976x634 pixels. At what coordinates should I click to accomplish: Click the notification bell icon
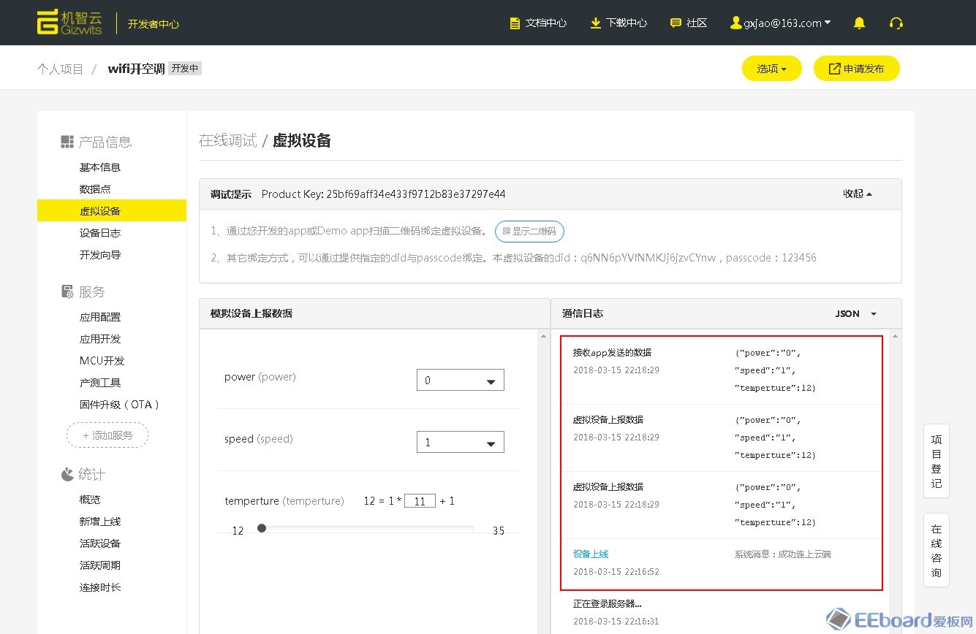(859, 23)
